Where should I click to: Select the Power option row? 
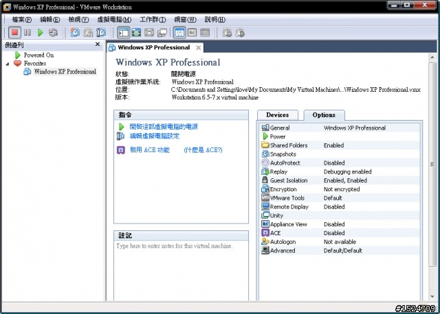pyautogui.click(x=339, y=136)
